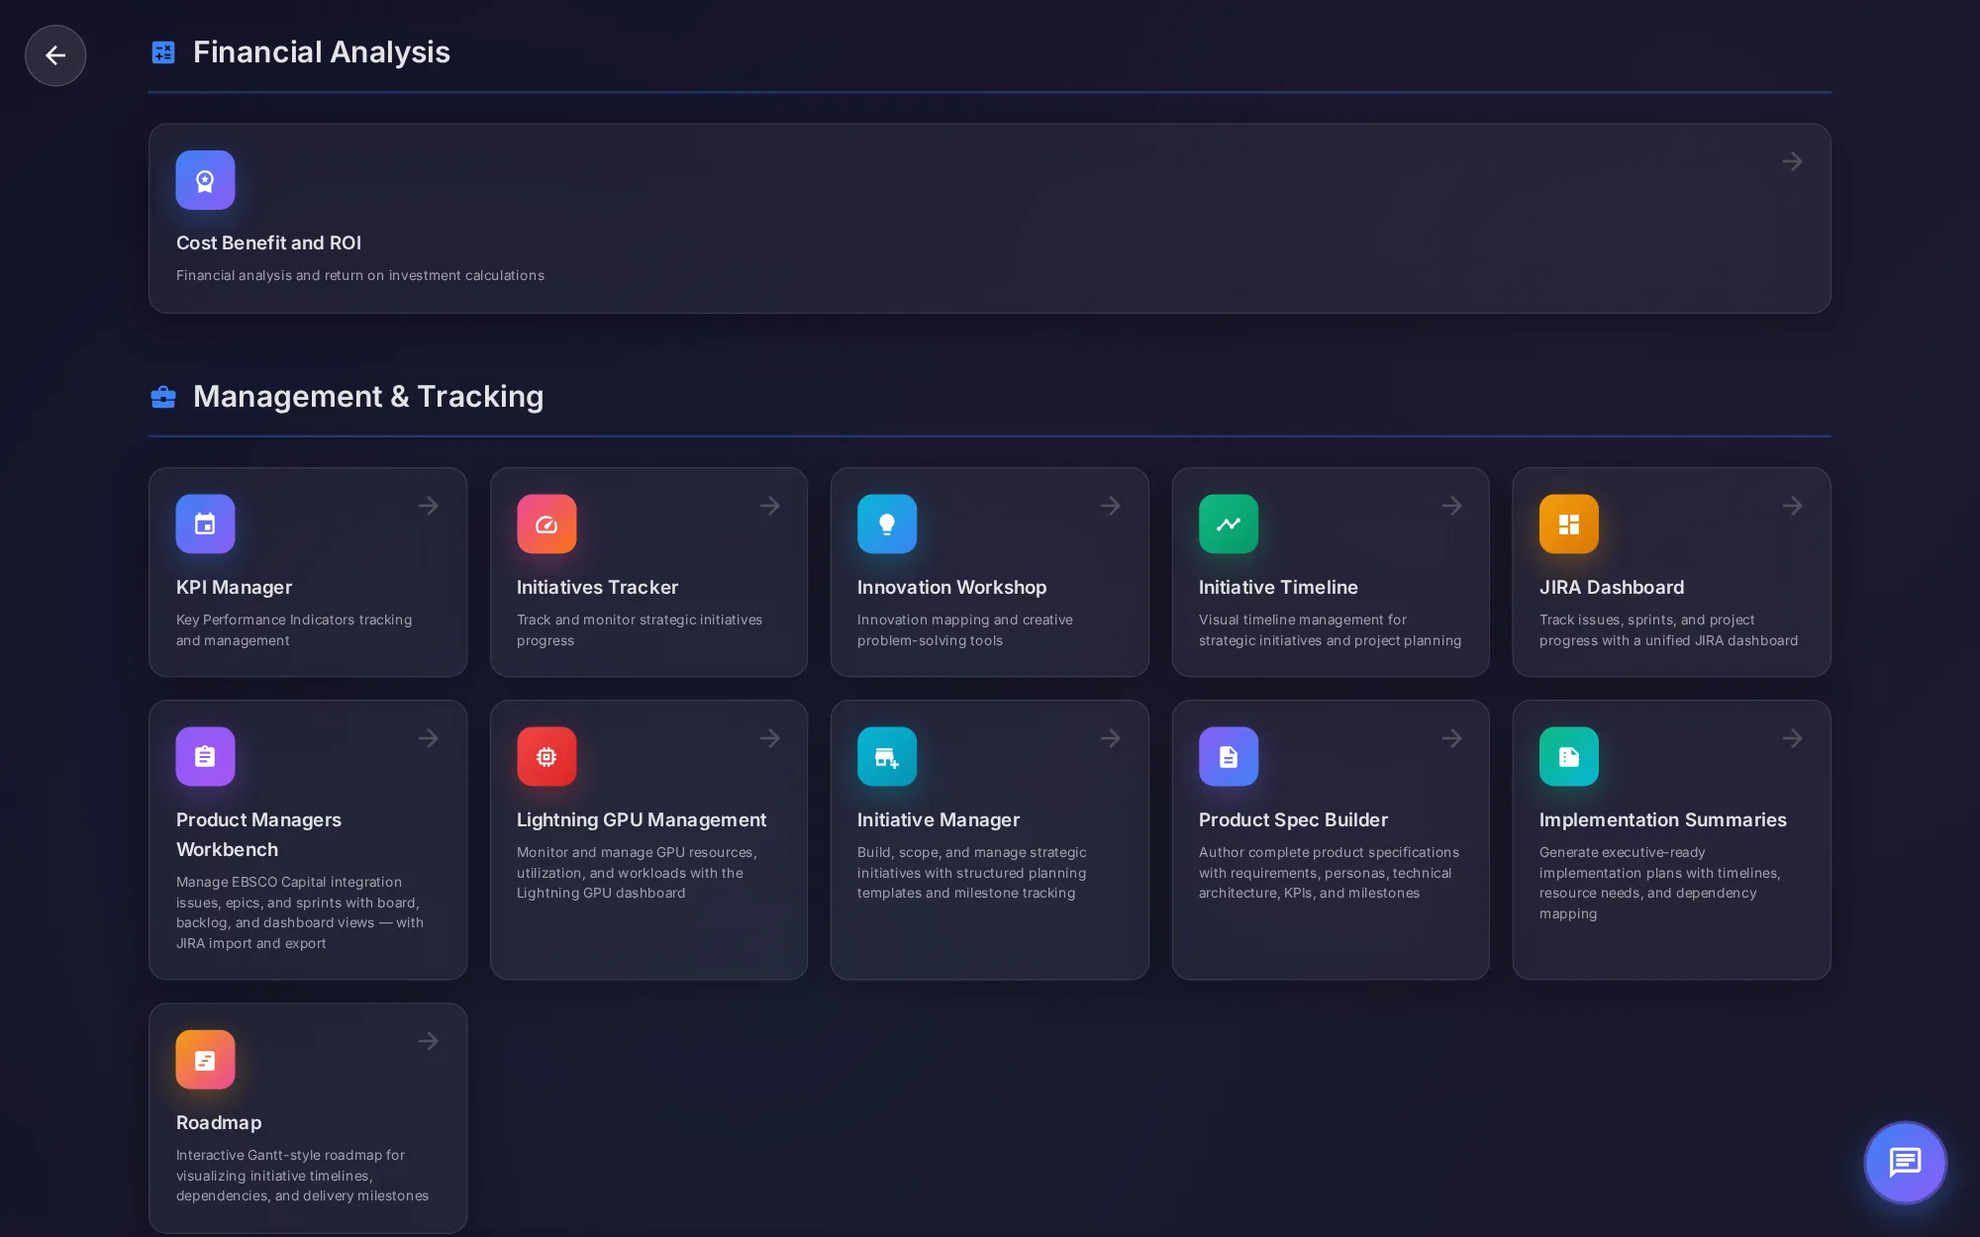Screen dimensions: 1980x1237
Task: Open the JIRA Dashboard card title
Action: pyautogui.click(x=1611, y=588)
